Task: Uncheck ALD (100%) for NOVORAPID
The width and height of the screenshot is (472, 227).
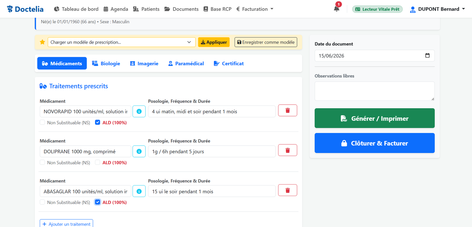Action: [98, 122]
